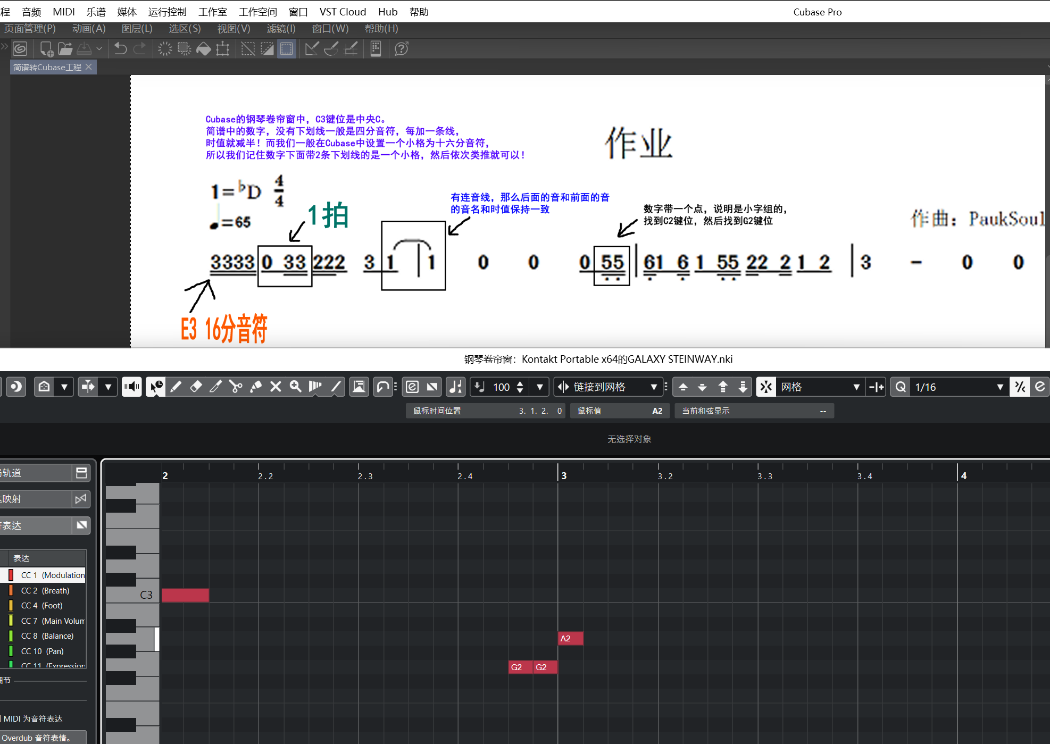Select the Draw pencil tool
The image size is (1050, 744).
click(176, 387)
